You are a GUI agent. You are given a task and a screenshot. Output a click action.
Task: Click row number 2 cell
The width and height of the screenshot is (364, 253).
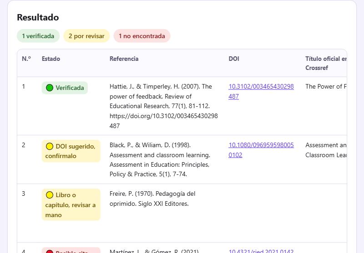click(24, 145)
